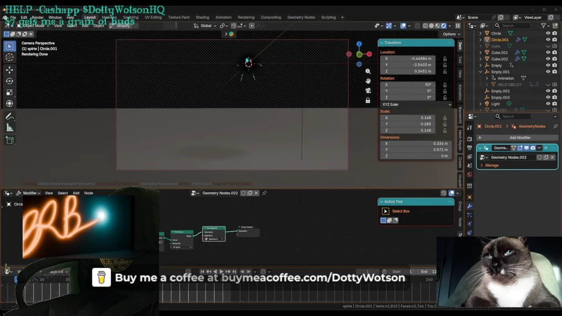Click the lock camera to view icon
The width and height of the screenshot is (562, 316).
pyautogui.click(x=368, y=100)
